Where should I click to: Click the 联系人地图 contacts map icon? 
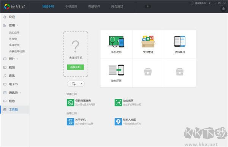click(x=118, y=122)
